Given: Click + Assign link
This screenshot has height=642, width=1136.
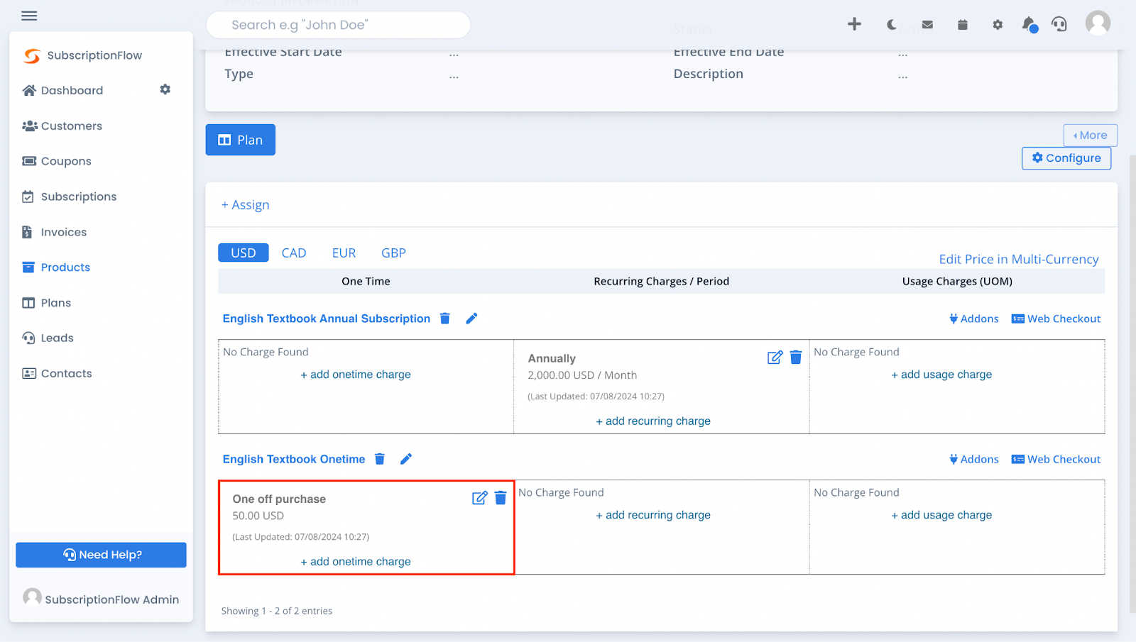Looking at the screenshot, I should tap(246, 205).
